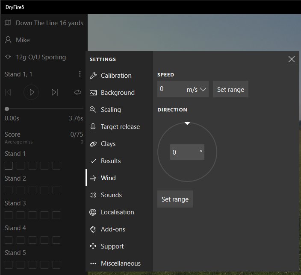Click the Calibration wrench icon
The image size is (301, 275).
(x=93, y=76)
